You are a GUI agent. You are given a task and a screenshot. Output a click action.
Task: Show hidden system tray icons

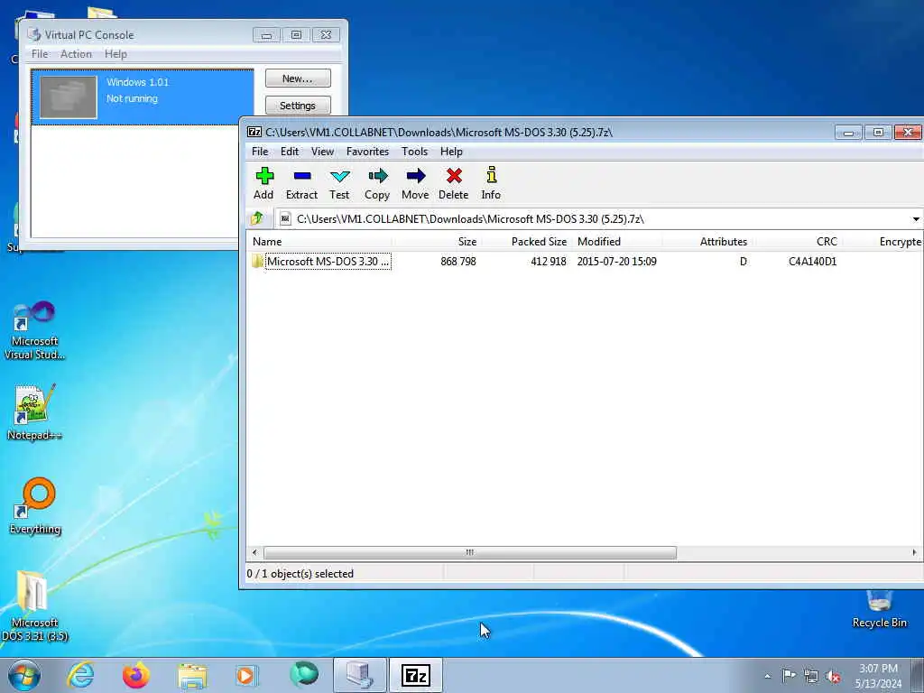[x=767, y=676]
